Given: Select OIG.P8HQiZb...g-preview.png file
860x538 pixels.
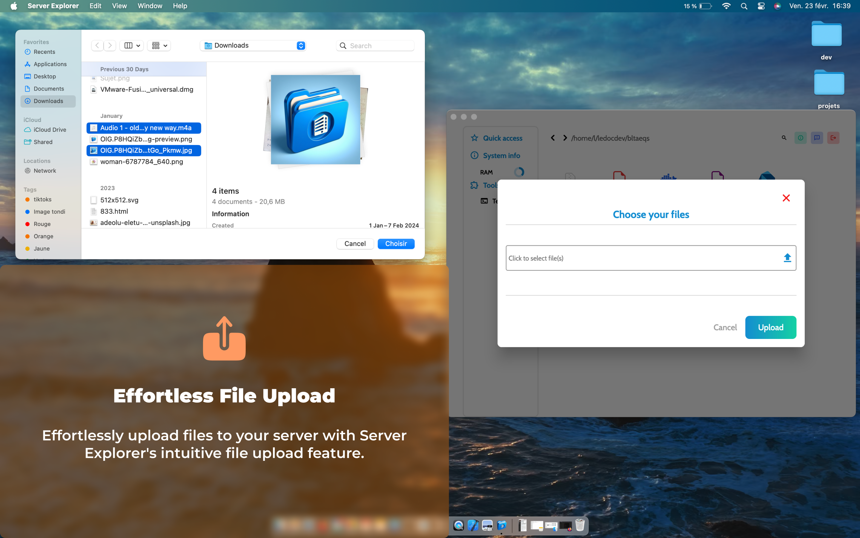Looking at the screenshot, I should (144, 139).
